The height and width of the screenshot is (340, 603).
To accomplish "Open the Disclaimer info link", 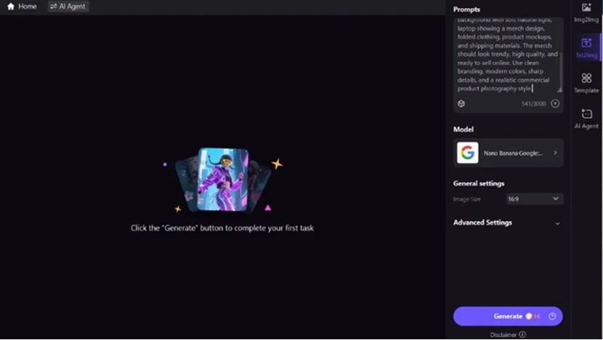I will pyautogui.click(x=508, y=335).
